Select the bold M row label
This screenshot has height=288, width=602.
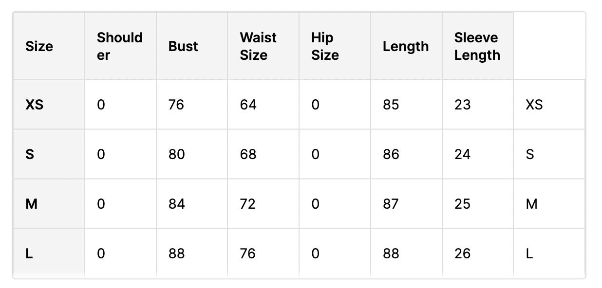tap(31, 204)
